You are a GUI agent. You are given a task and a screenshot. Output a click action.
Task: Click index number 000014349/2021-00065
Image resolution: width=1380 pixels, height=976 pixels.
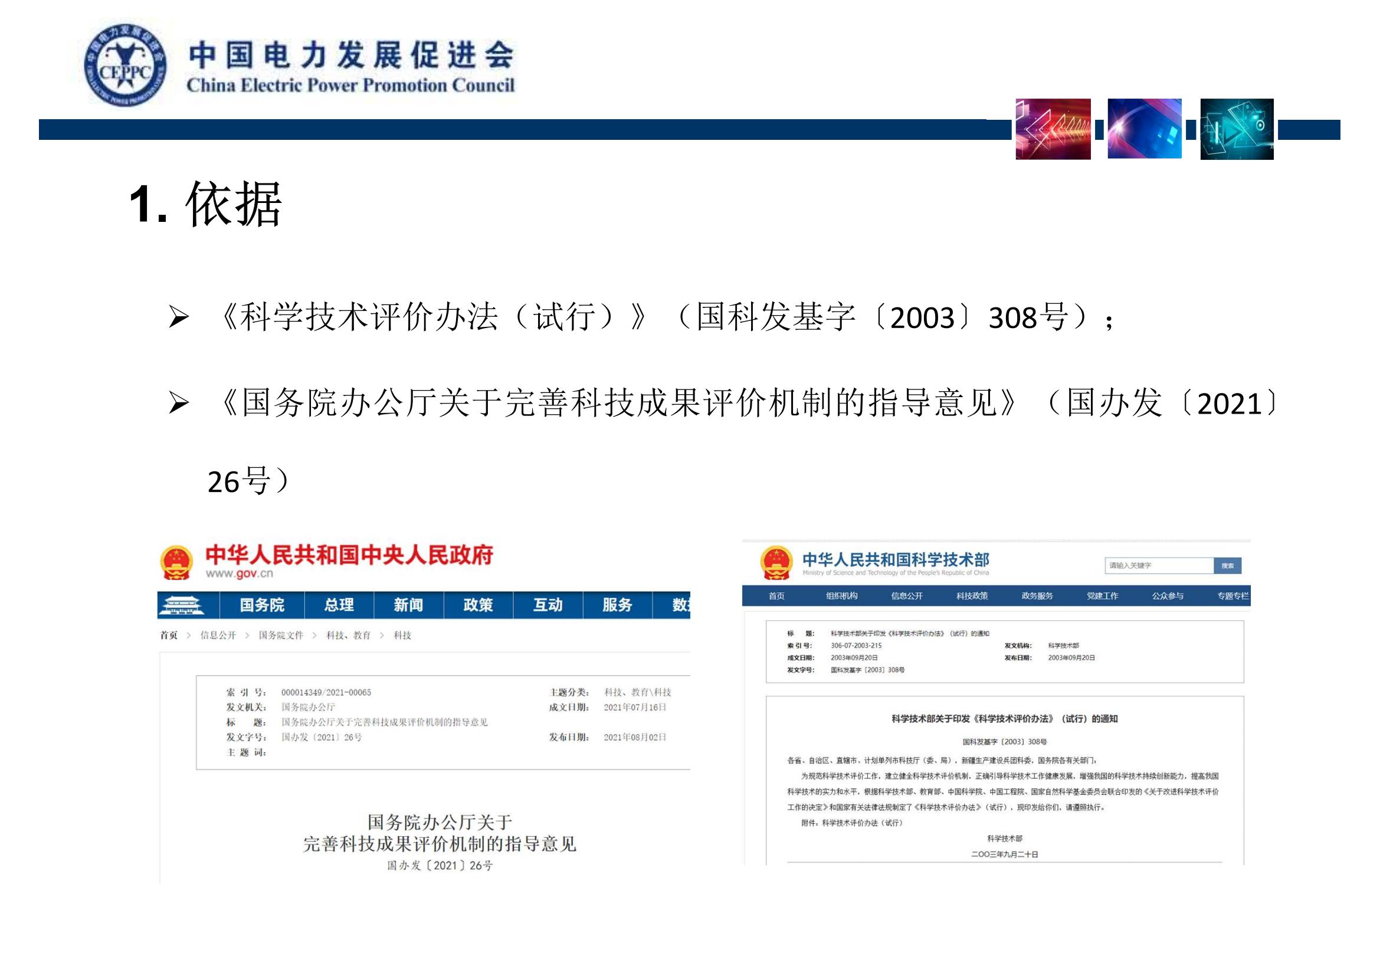pyautogui.click(x=326, y=692)
